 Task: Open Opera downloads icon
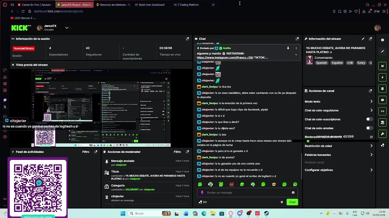click(x=370, y=12)
